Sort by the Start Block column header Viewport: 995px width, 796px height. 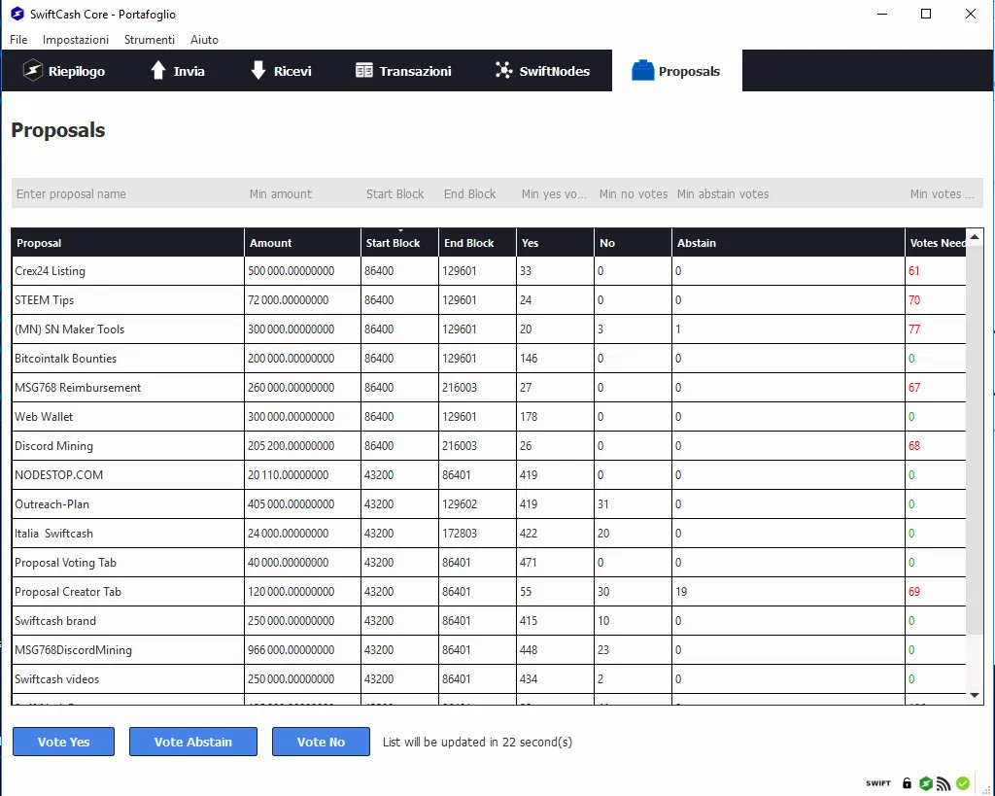tap(399, 242)
